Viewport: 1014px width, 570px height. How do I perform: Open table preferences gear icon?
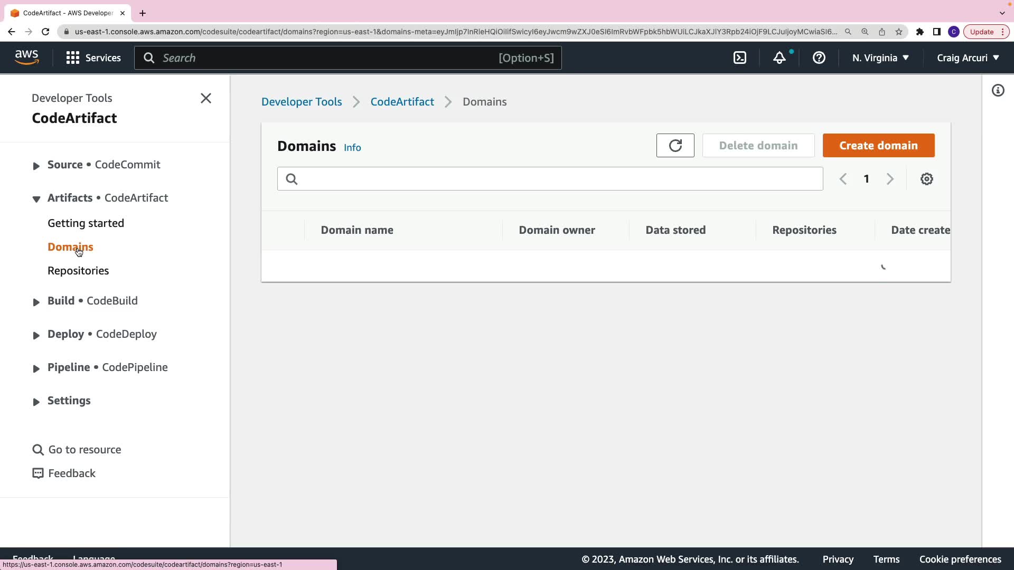926,179
